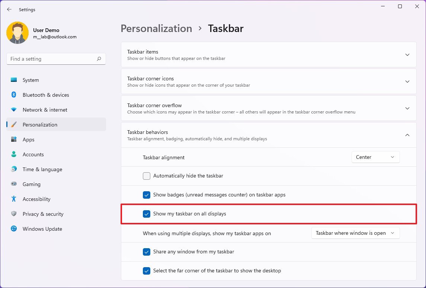Click the Gaming controller icon
This screenshot has height=288, width=426.
[14, 184]
